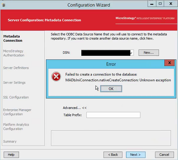This screenshot has height=160, width=178.
Task: Jump to the Summary step
Action: pos(10,142)
